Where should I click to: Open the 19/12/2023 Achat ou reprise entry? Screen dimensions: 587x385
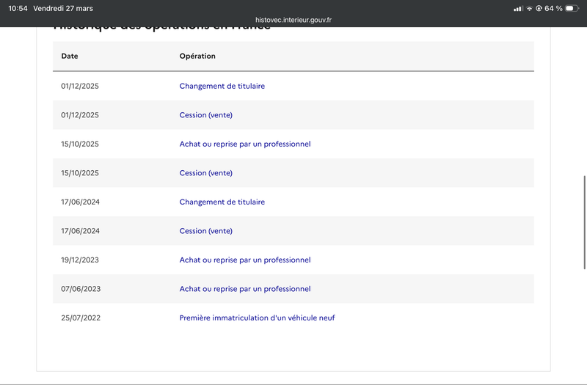pyautogui.click(x=245, y=260)
